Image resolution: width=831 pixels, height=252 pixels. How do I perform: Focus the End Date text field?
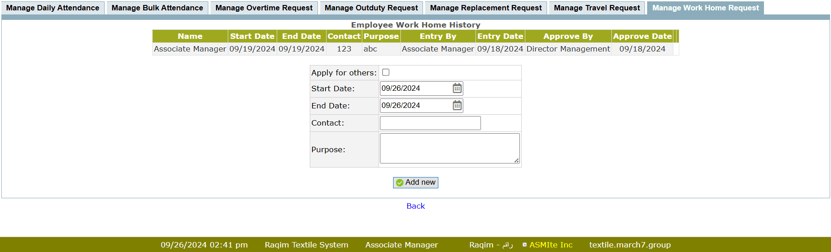[414, 106]
